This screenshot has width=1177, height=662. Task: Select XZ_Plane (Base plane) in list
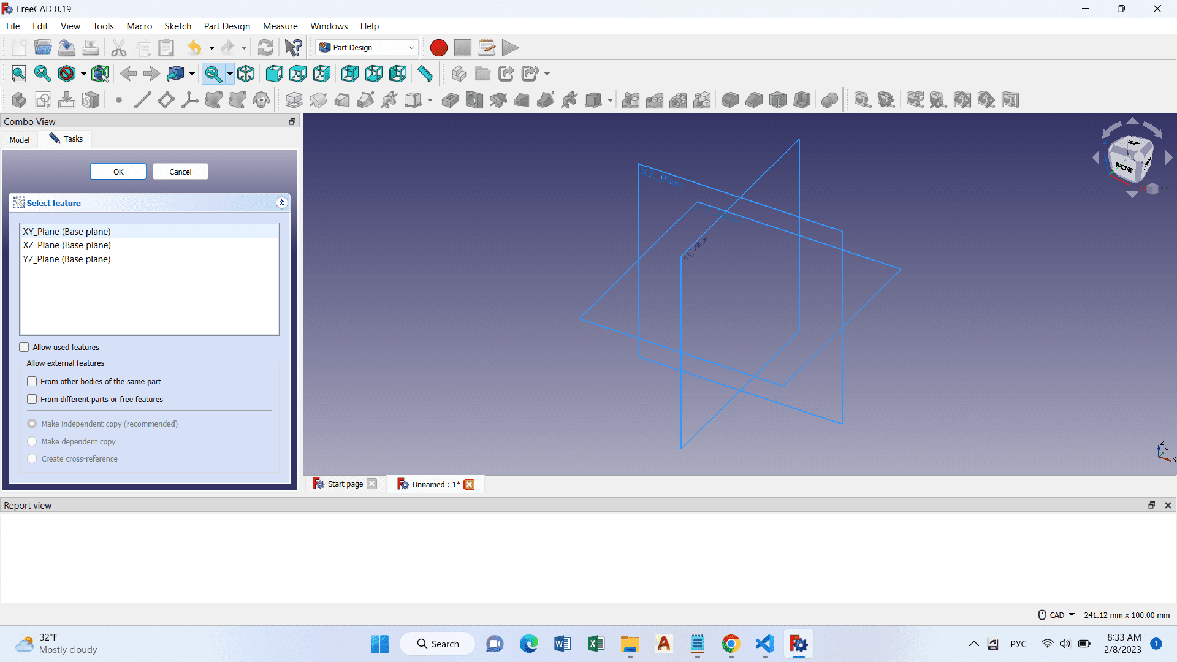coord(67,245)
